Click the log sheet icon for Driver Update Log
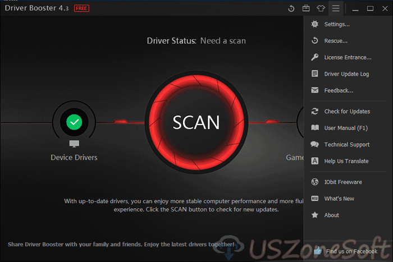Image resolution: width=393 pixels, height=262 pixels. [315, 73]
